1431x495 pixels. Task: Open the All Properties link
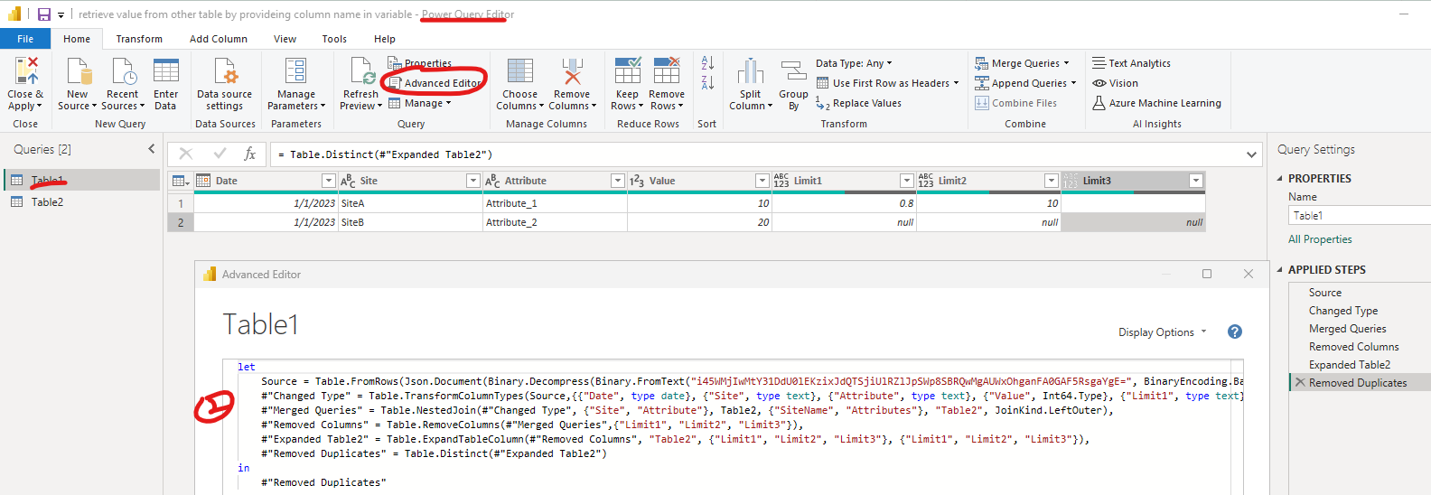click(1320, 239)
